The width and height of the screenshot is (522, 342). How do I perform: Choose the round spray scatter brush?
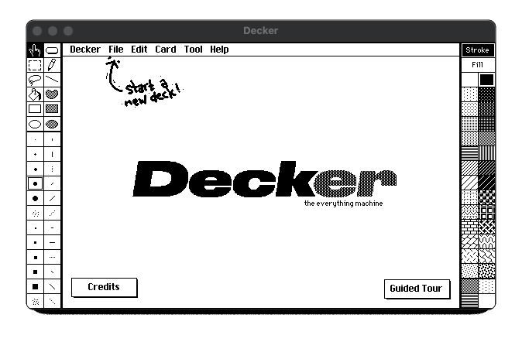click(36, 214)
